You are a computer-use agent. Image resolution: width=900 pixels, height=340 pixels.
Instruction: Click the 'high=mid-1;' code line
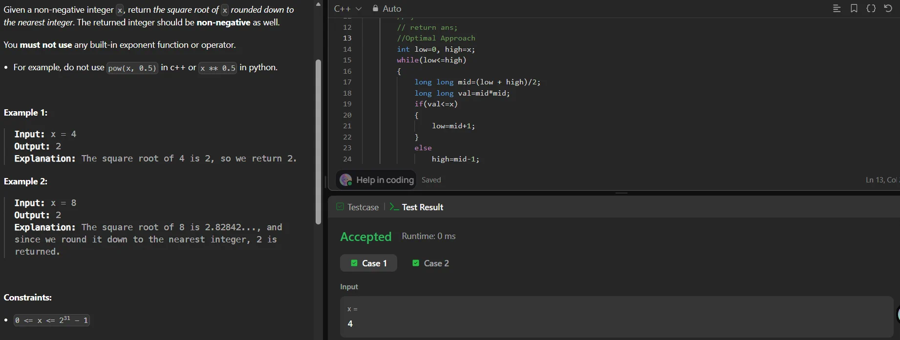(455, 159)
